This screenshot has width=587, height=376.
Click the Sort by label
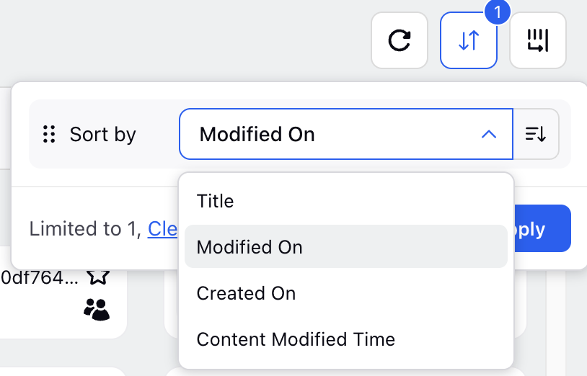[x=103, y=134]
